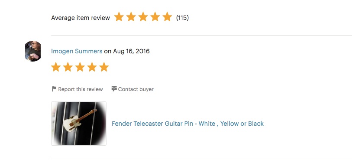The image size is (352, 160).
Task: Open Fender Telecaster Guitar Pin listing title
Action: [187, 124]
